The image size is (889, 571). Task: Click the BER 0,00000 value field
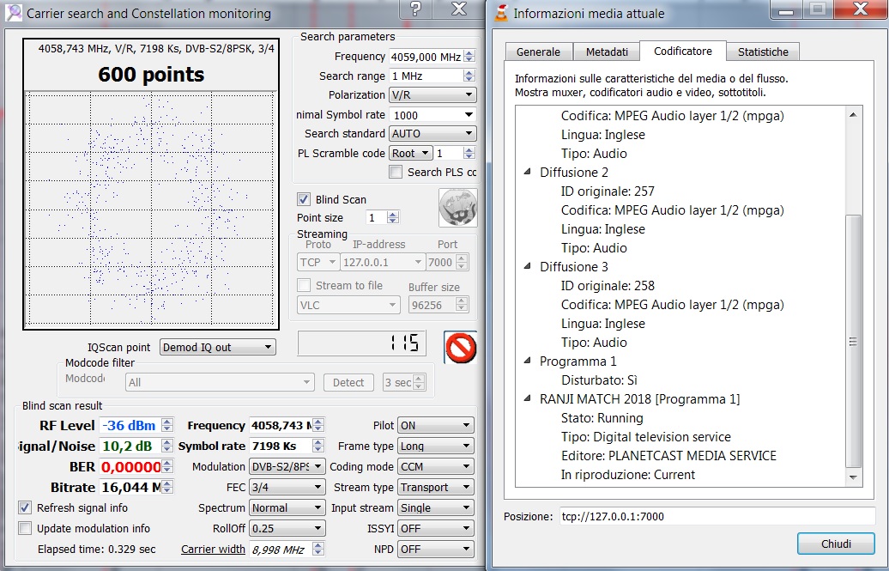click(130, 466)
